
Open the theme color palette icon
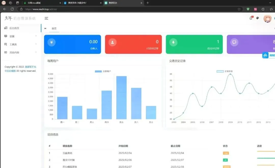tap(258, 18)
